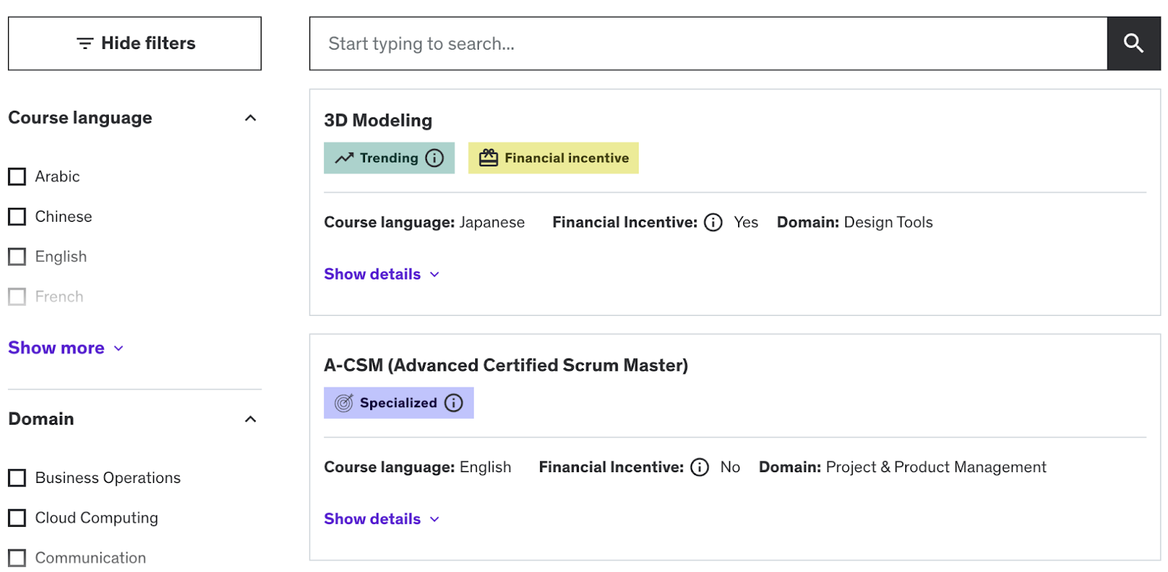Click info icon beside 3D Modeling Financial Incentive
The height and width of the screenshot is (572, 1168).
click(x=713, y=223)
